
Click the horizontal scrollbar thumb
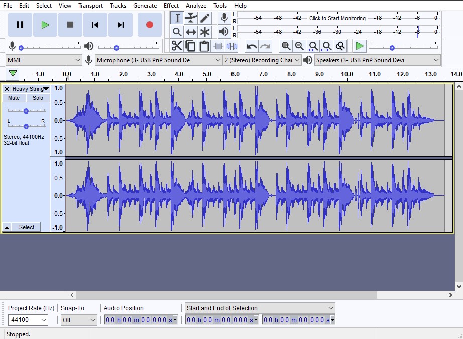pos(226,295)
